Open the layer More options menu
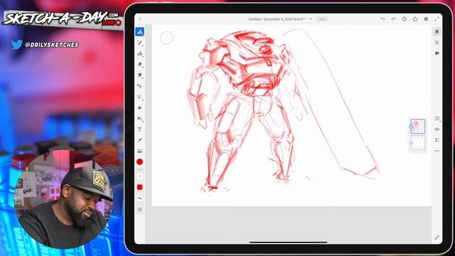The height and width of the screenshot is (256, 455). click(437, 151)
